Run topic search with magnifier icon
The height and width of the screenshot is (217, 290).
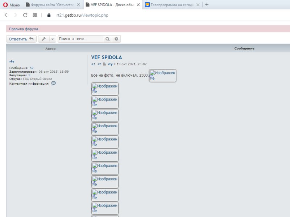coord(107,39)
